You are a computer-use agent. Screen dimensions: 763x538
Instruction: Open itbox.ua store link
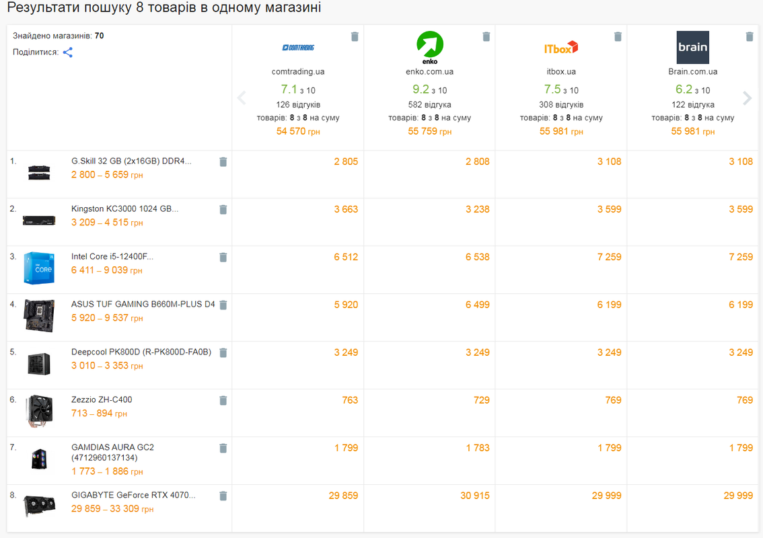561,71
